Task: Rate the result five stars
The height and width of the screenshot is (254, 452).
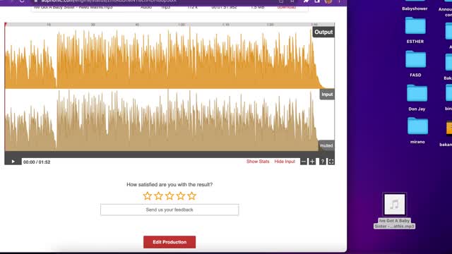Action: point(191,196)
